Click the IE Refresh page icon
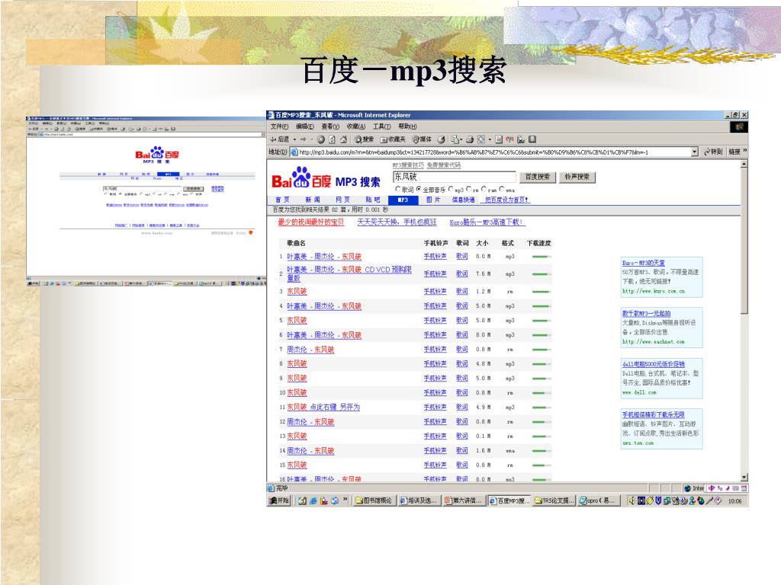This screenshot has height=585, width=781. point(333,139)
